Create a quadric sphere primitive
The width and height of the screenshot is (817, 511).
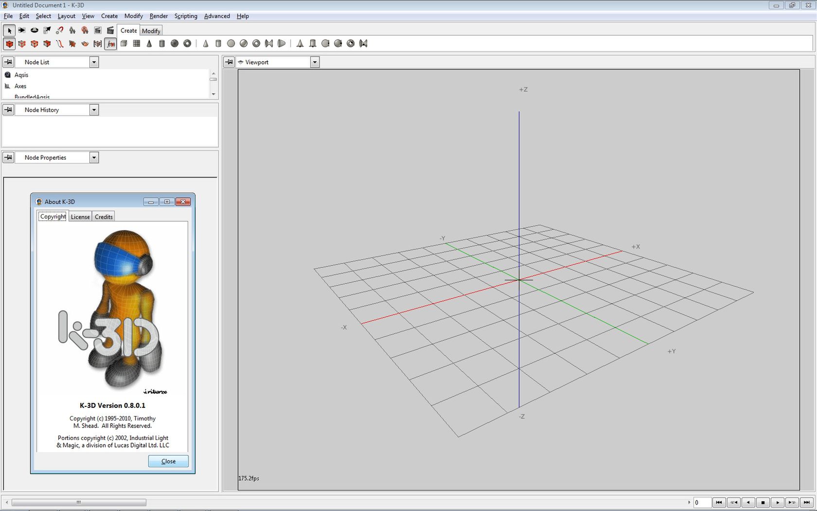click(244, 43)
